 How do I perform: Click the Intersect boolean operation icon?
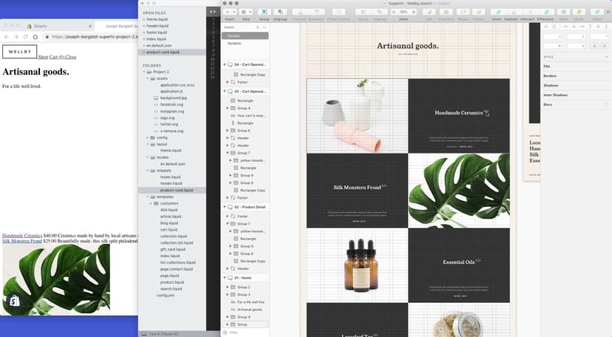click(x=528, y=13)
